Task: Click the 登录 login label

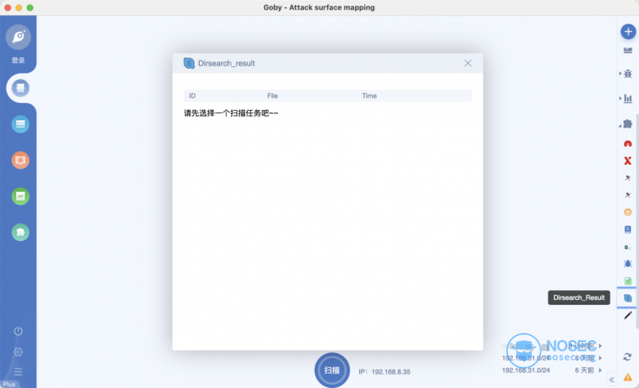Action: pos(19,61)
